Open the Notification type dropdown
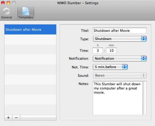 click(120, 58)
